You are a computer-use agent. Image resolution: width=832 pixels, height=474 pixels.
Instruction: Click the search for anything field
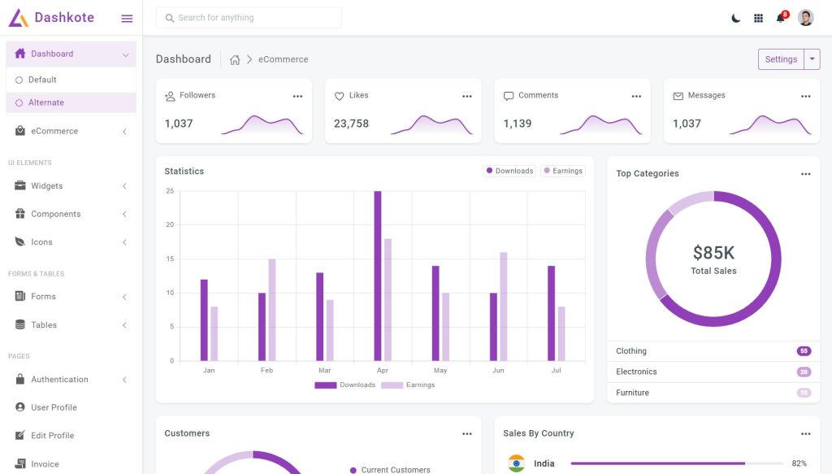pos(248,17)
